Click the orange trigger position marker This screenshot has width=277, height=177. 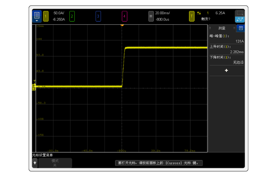point(122,25)
